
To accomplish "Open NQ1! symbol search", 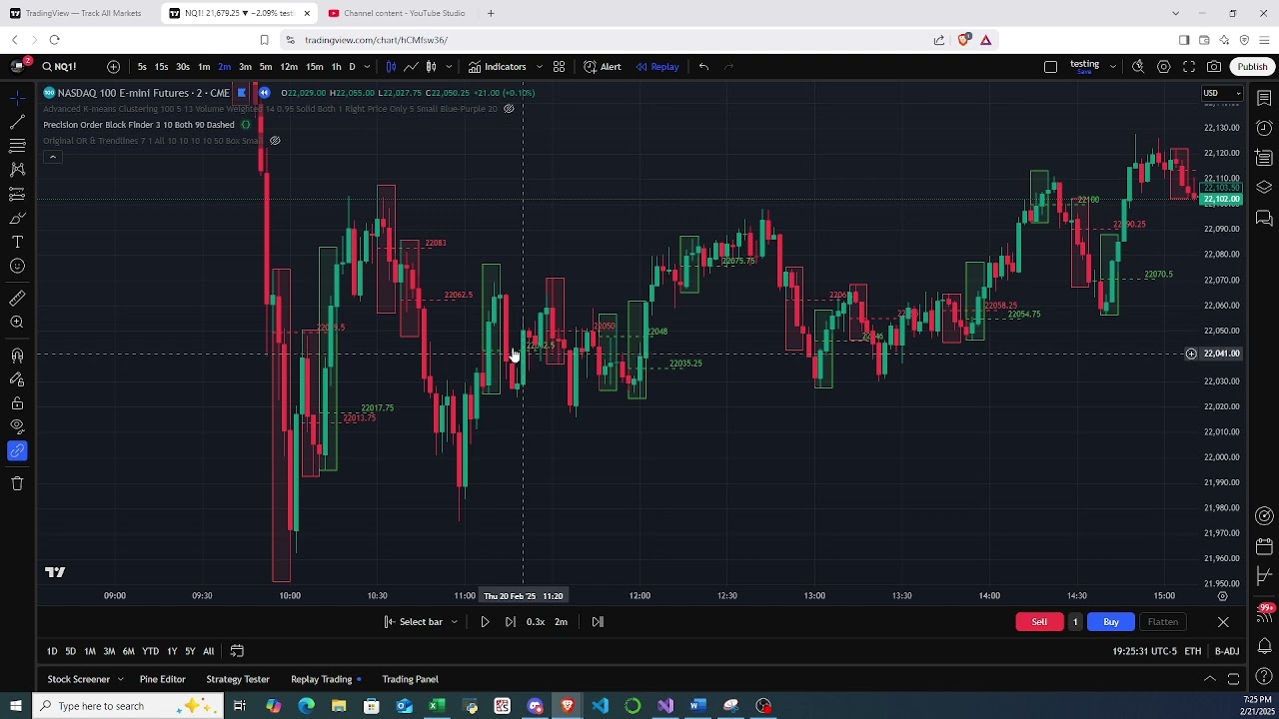I will 59,67.
